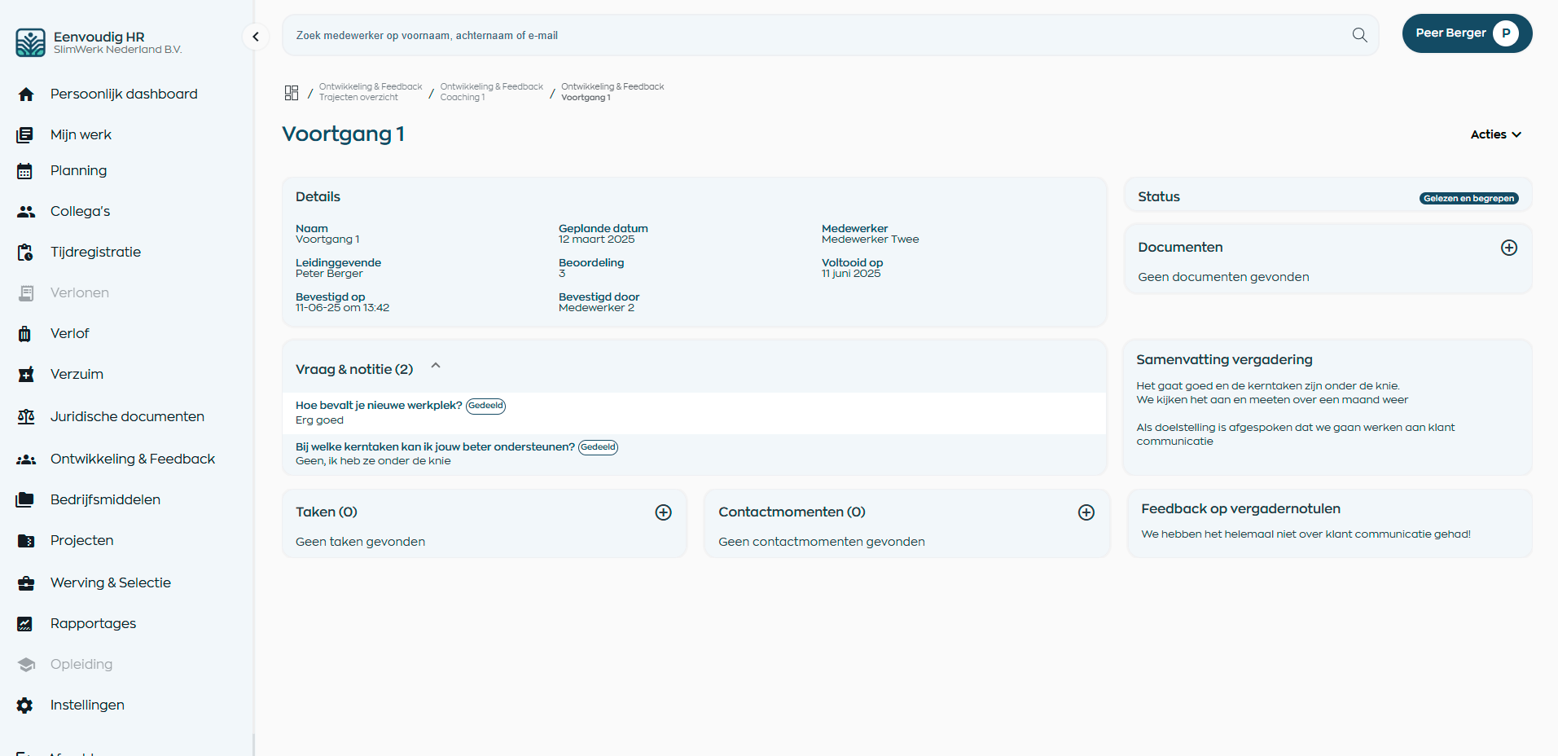
Task: Open the Rapportages chart icon
Action: click(26, 623)
